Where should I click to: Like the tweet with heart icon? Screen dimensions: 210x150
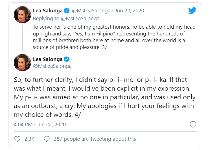coord(17,139)
